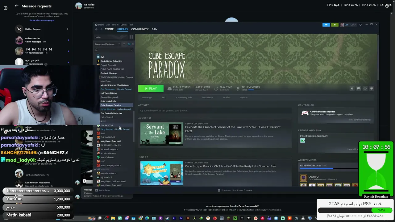Add Cube Escape: Paradox to favorites

tap(372, 88)
